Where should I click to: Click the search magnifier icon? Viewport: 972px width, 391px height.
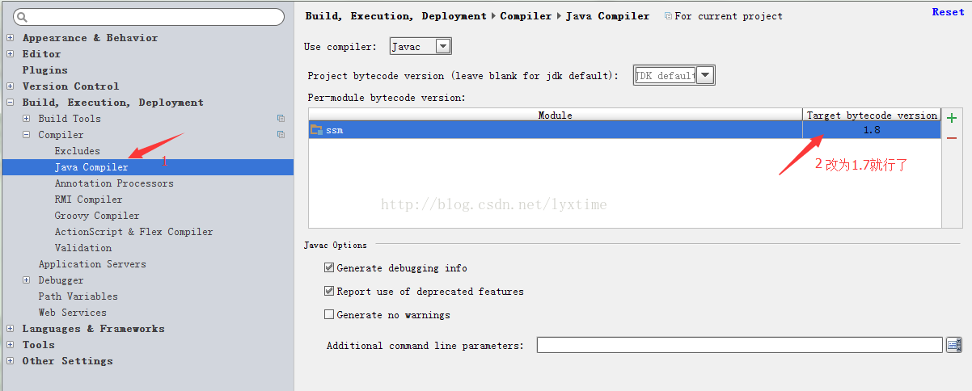[22, 17]
